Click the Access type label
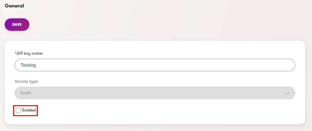Viewport: 312px width, 131px height. pyautogui.click(x=27, y=81)
